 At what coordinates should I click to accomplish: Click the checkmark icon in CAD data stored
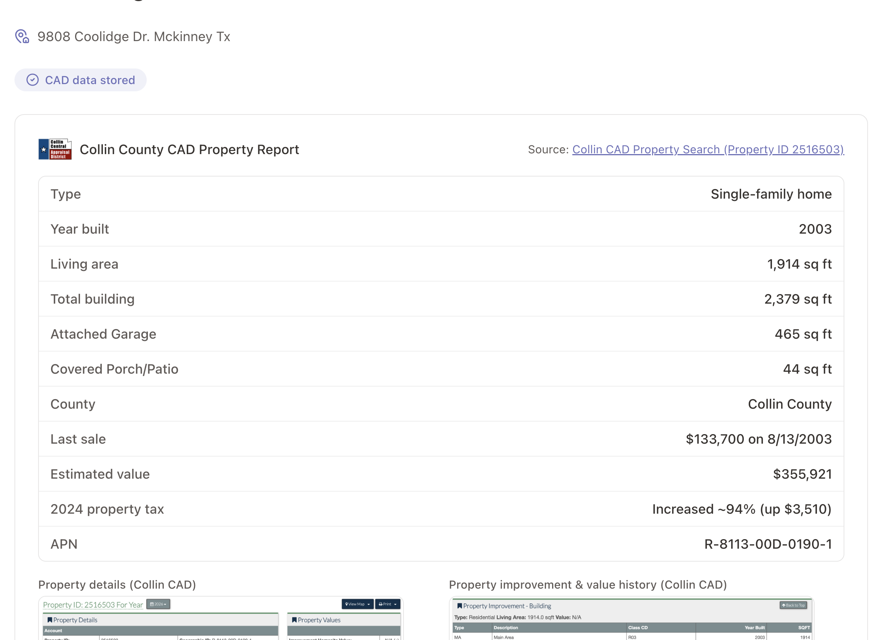pos(32,80)
